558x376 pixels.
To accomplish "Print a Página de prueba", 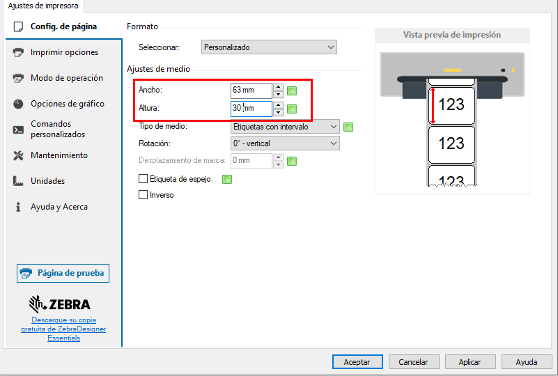I will (63, 273).
